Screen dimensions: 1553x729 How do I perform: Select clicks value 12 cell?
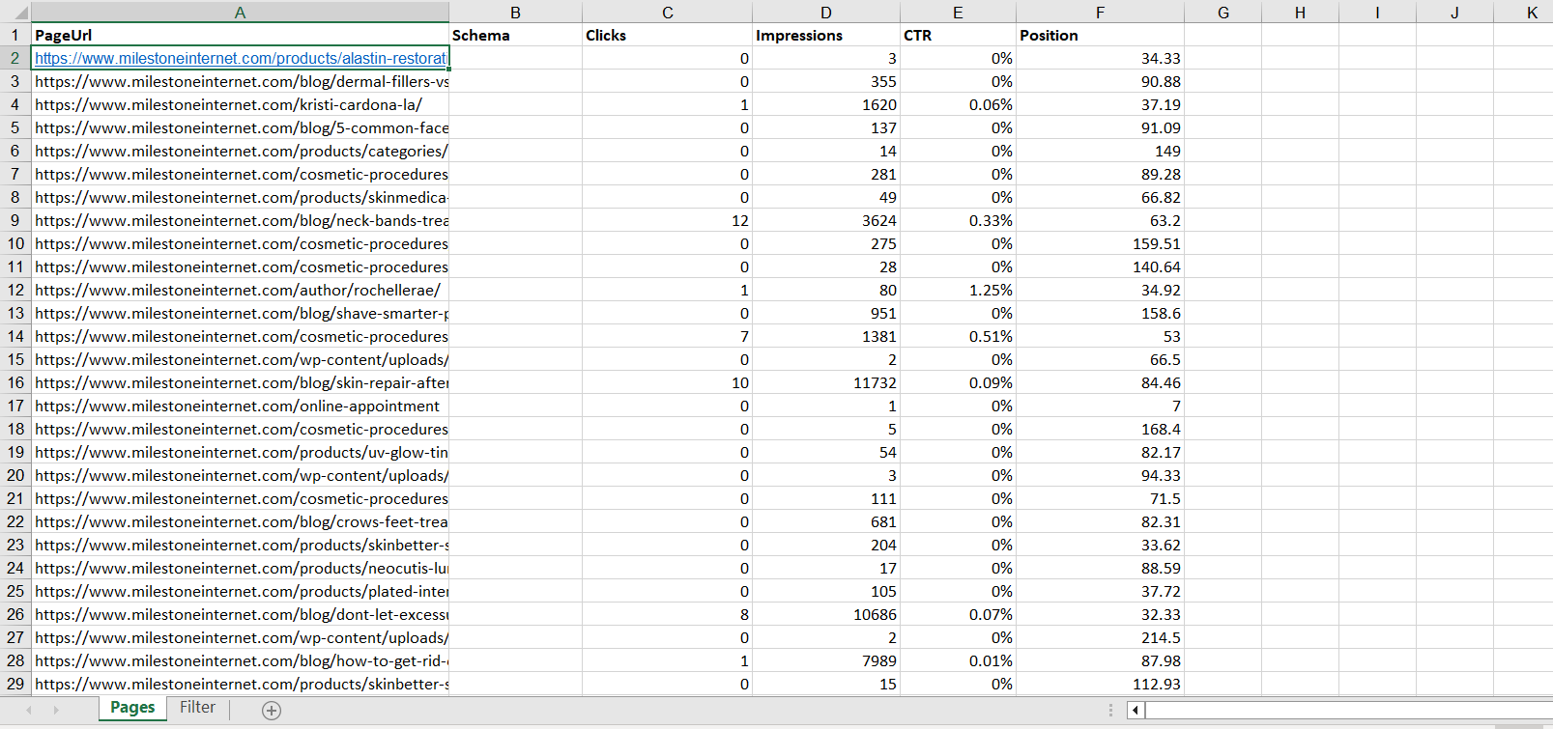[667, 220]
